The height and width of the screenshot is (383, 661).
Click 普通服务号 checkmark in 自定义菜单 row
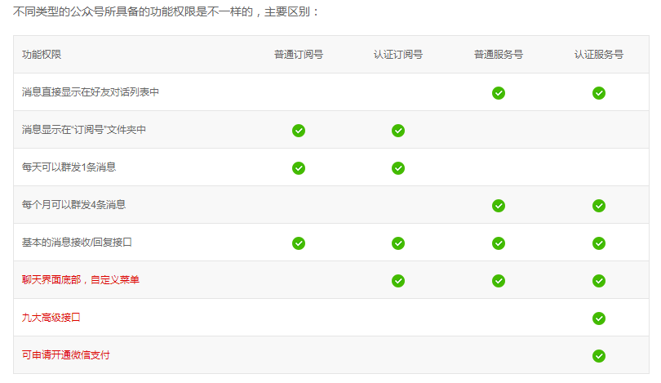(499, 281)
